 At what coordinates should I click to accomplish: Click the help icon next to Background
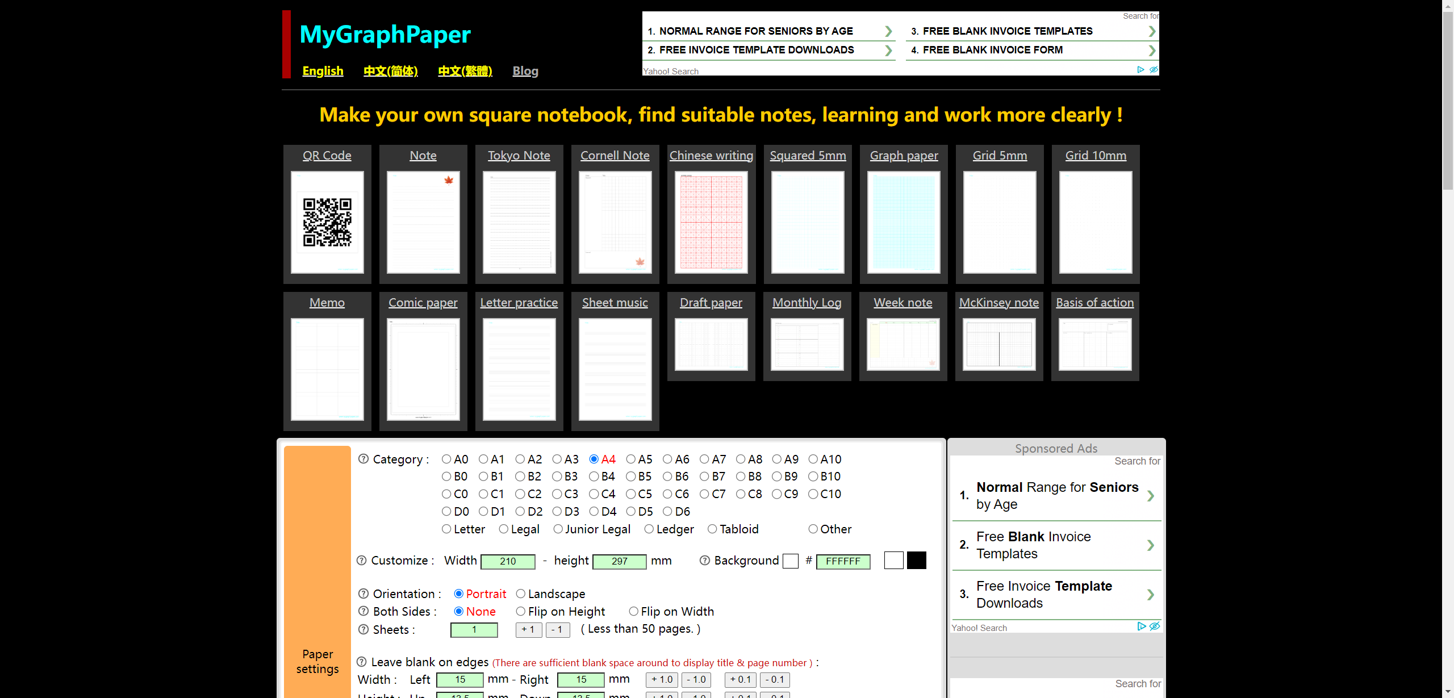[705, 561]
